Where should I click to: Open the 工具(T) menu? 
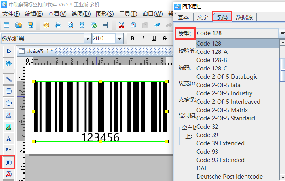pos(128,14)
